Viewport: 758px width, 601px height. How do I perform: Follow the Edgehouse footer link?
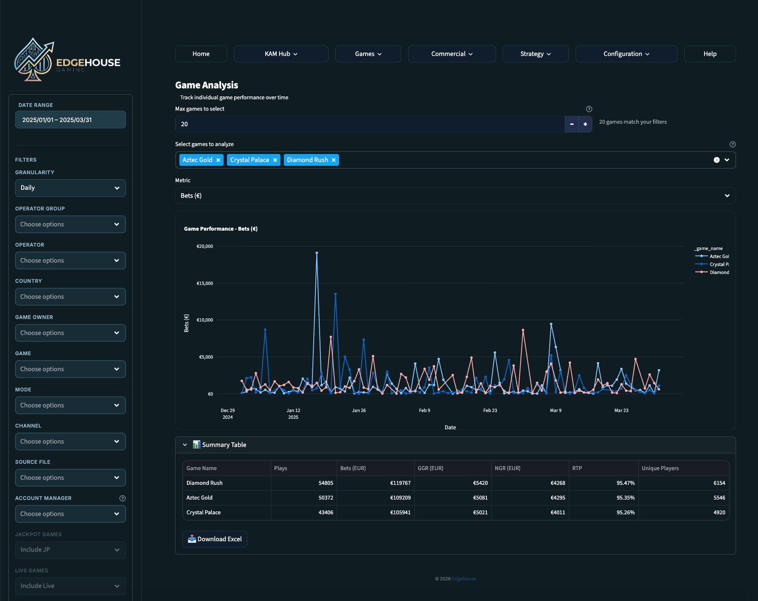point(464,579)
